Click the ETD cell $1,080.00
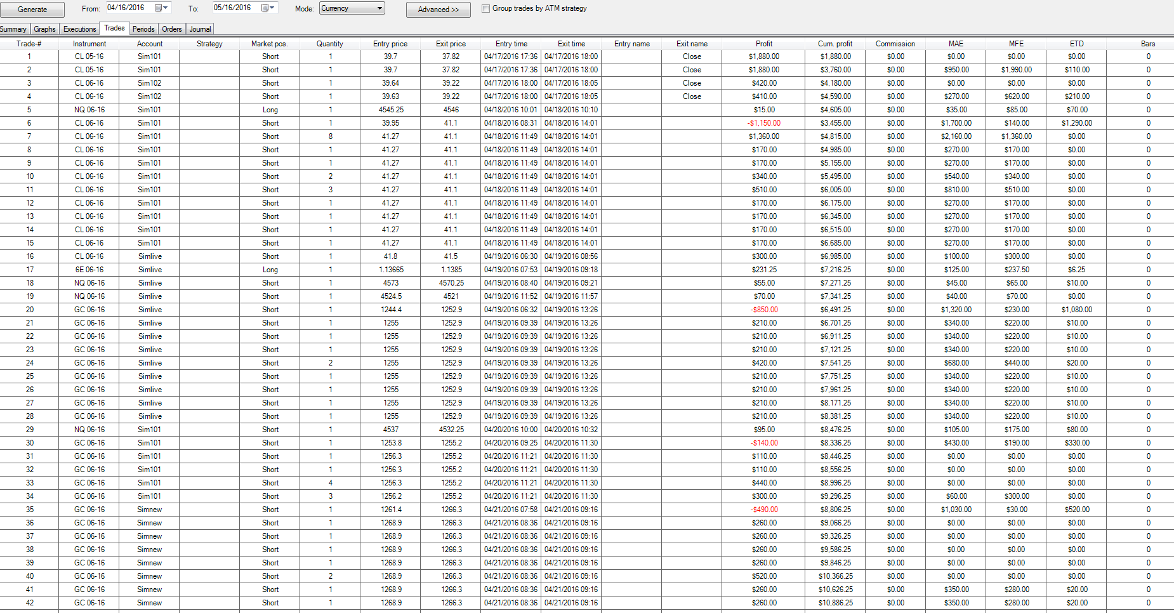Image resolution: width=1174 pixels, height=613 pixels. [x=1077, y=310]
